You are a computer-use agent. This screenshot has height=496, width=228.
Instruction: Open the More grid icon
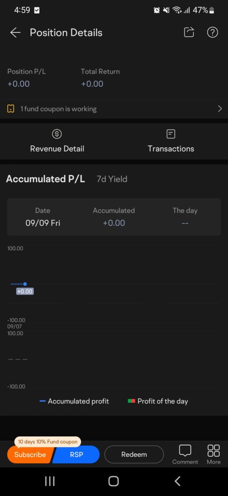[214, 450]
